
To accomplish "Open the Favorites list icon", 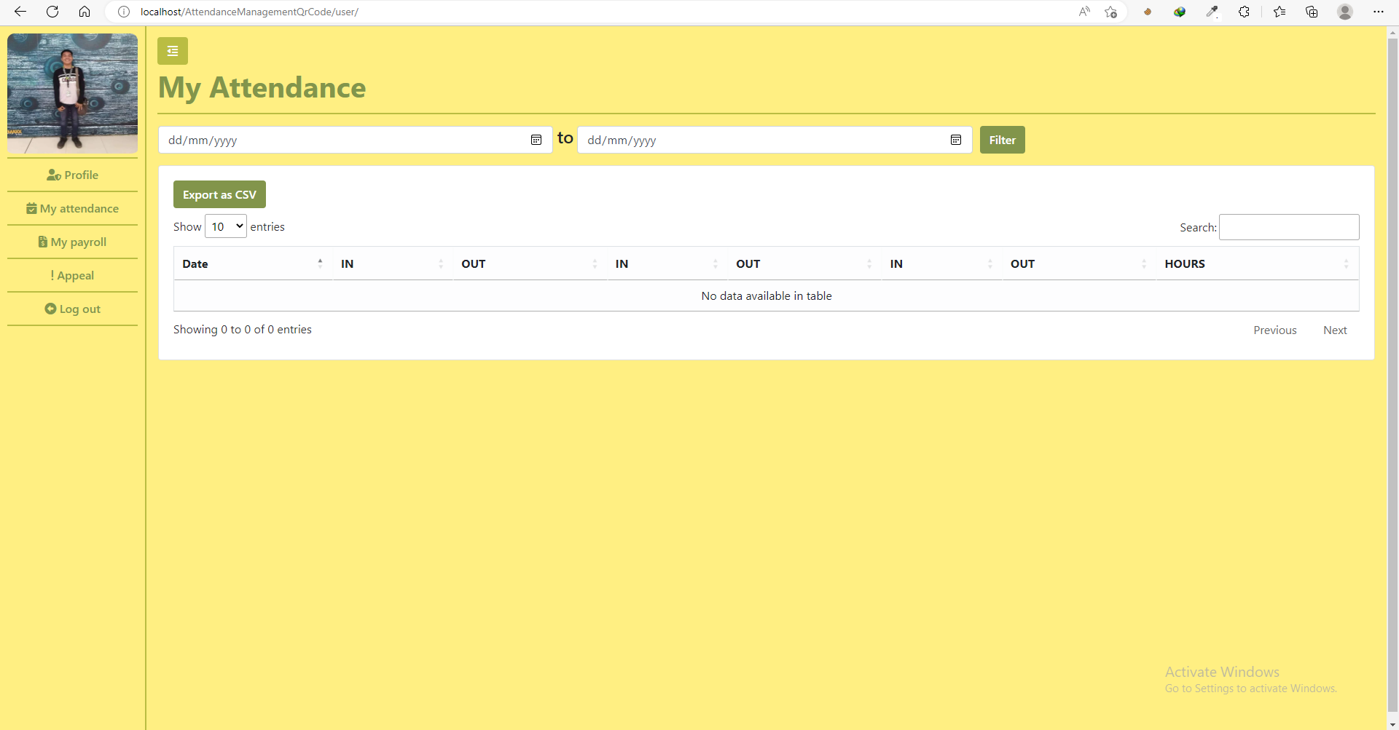I will [x=1280, y=12].
